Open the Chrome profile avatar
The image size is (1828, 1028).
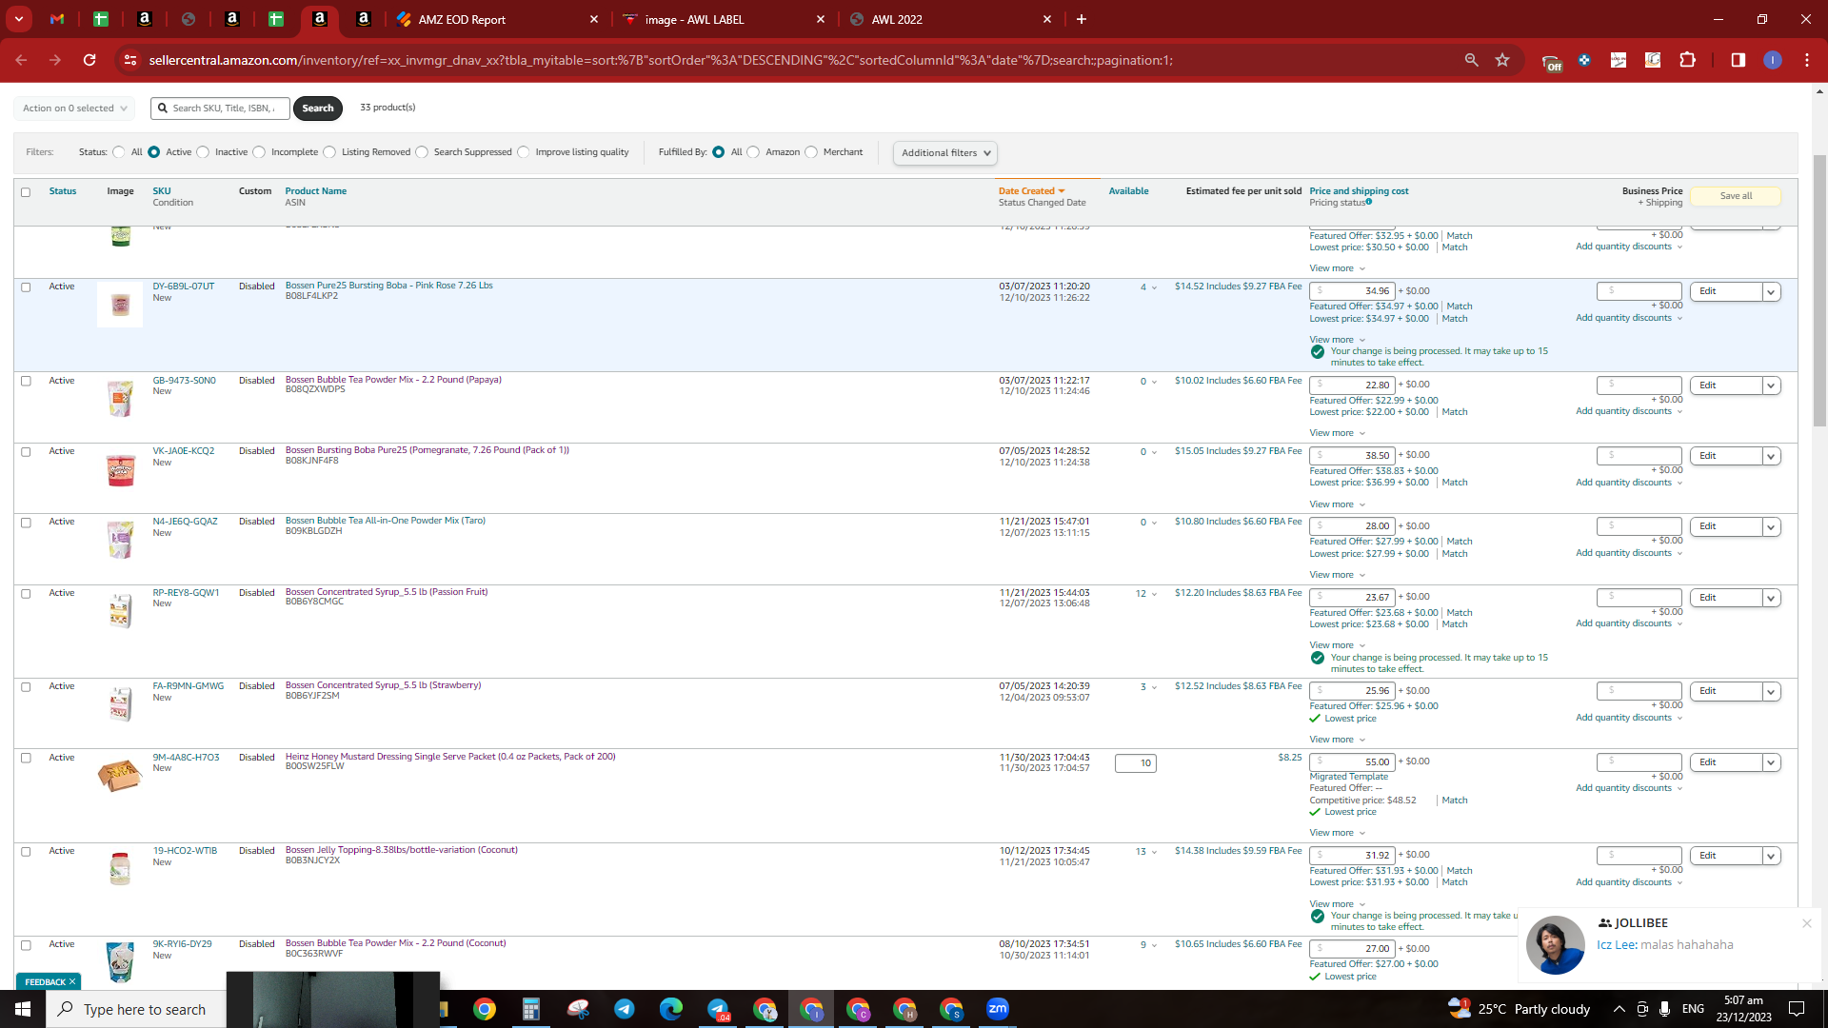[x=1772, y=60]
